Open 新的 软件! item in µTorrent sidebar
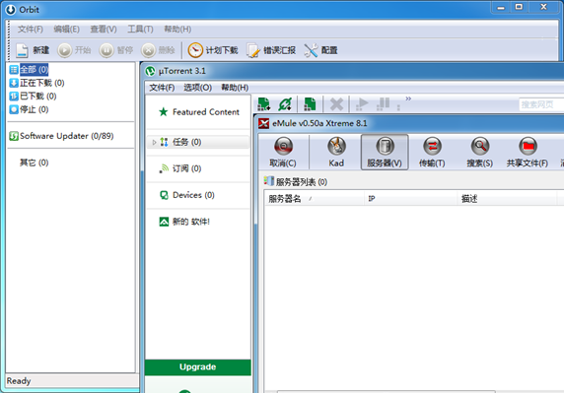The image size is (564, 393). pos(190,222)
